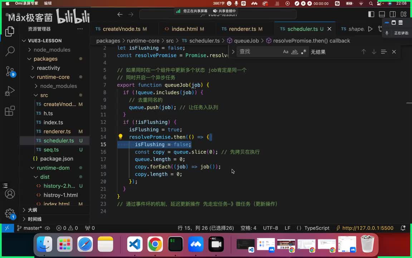
Task: Toggle regular expression in find widget
Action: pyautogui.click(x=304, y=52)
